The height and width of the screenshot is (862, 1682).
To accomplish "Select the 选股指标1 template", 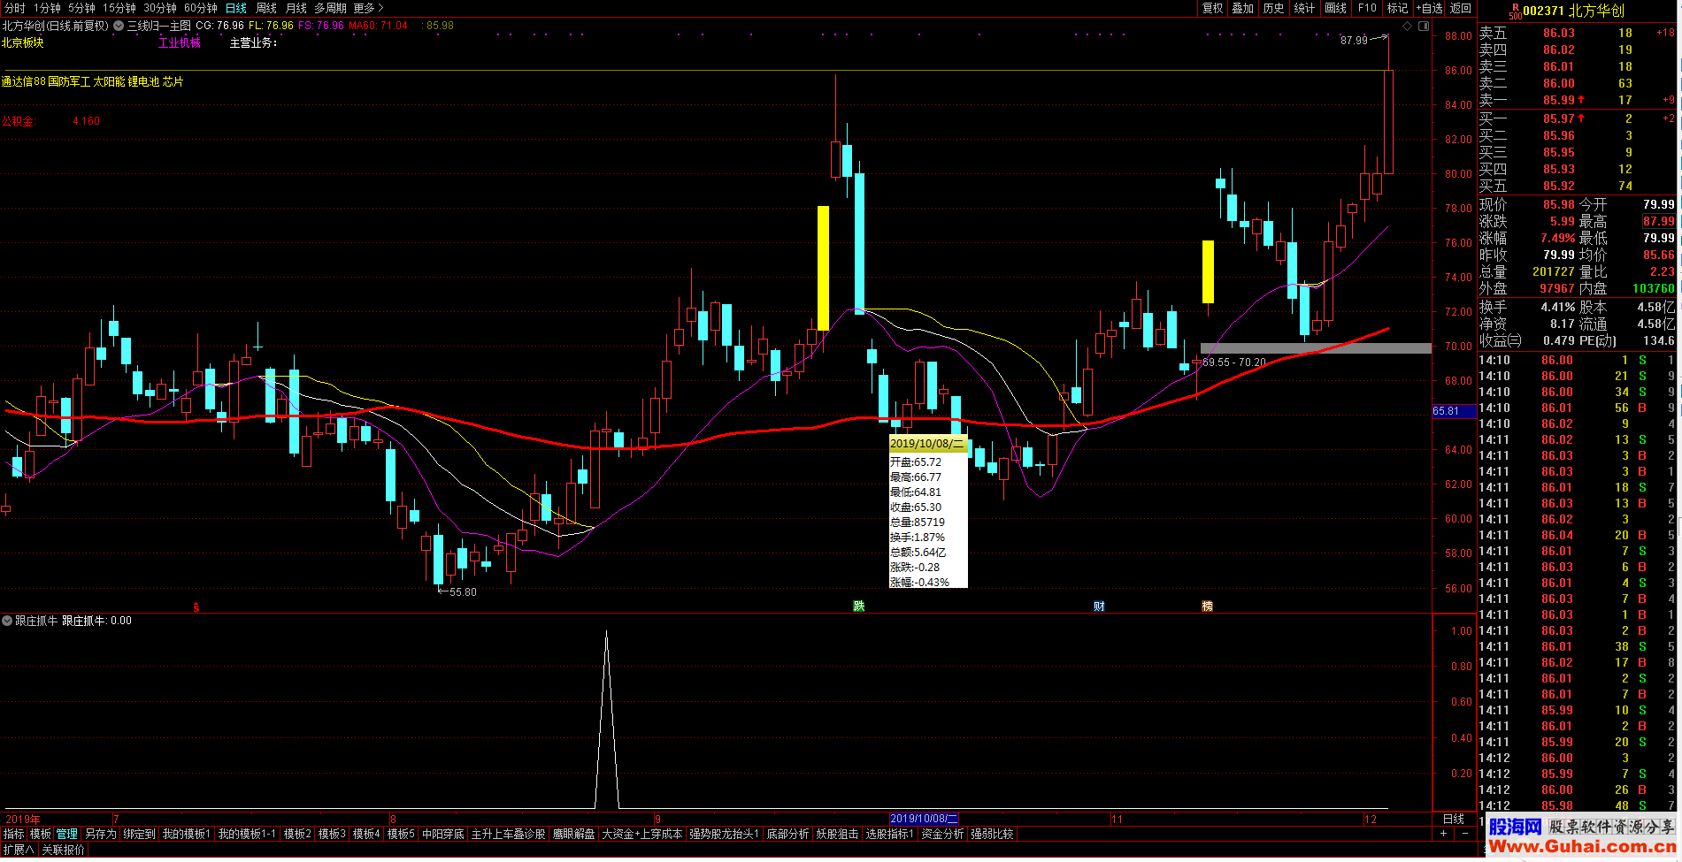I will tap(889, 834).
